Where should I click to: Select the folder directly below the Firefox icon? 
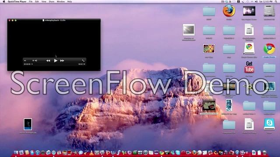(x=229, y=30)
